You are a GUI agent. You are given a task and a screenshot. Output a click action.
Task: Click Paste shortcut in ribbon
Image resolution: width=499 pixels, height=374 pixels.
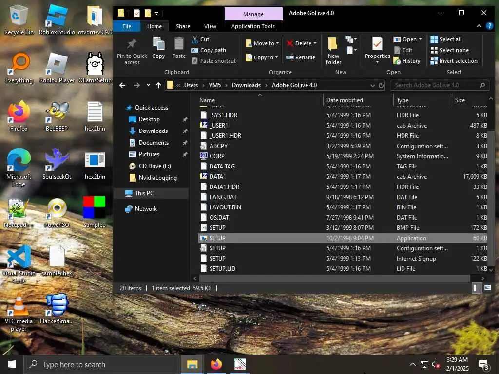click(x=214, y=61)
